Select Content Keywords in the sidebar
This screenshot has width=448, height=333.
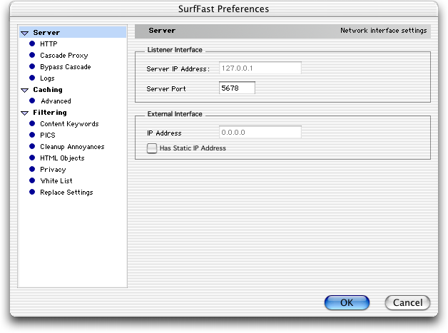(69, 124)
